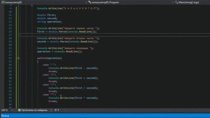Viewport: 210px width, 118px height.
Task: Click 'string operation;' declaration text
Action: pos(49,22)
